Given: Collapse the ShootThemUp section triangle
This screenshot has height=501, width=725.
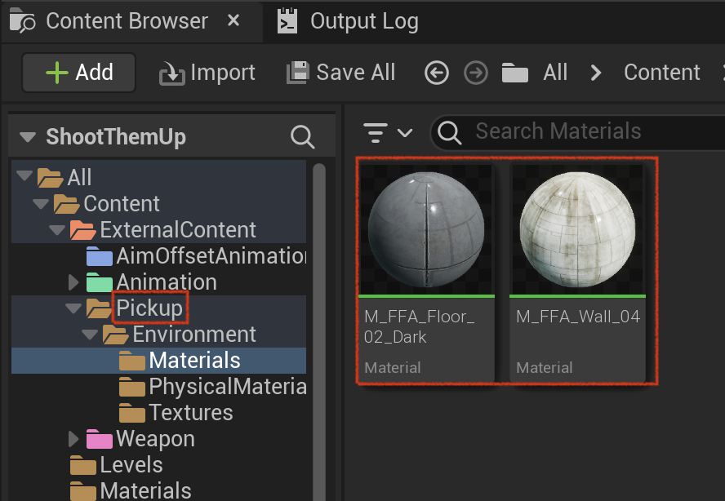Looking at the screenshot, I should pyautogui.click(x=28, y=137).
